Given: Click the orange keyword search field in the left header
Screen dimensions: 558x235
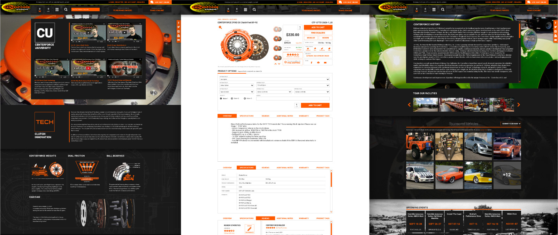Looking at the screenshot, I should click(85, 9).
